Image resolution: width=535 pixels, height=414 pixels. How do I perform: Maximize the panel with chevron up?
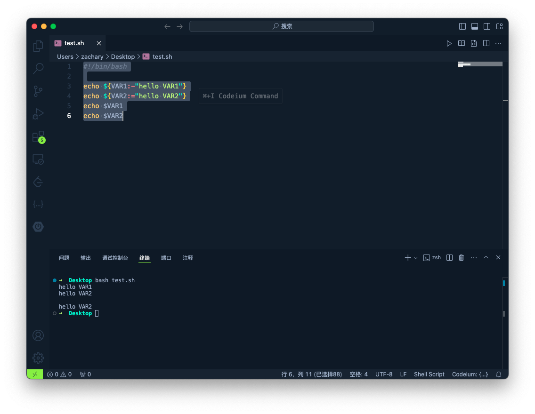[x=486, y=258]
